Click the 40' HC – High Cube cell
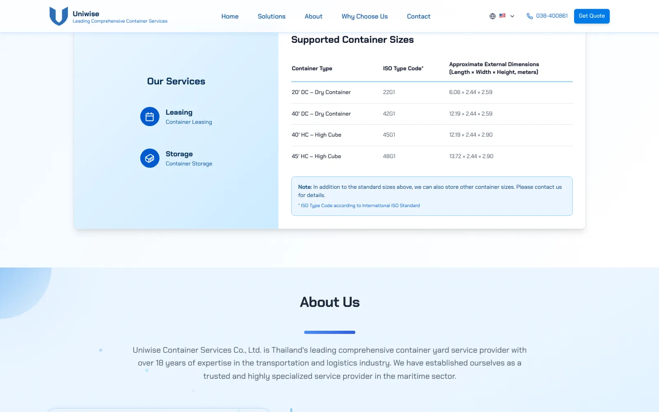This screenshot has height=412, width=659. [316, 135]
